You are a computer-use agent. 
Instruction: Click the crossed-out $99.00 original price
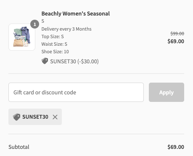177,34
